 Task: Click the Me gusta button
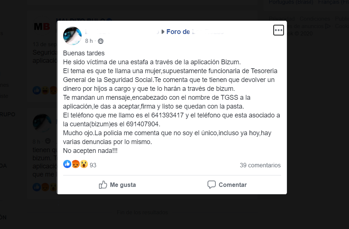tap(117, 185)
